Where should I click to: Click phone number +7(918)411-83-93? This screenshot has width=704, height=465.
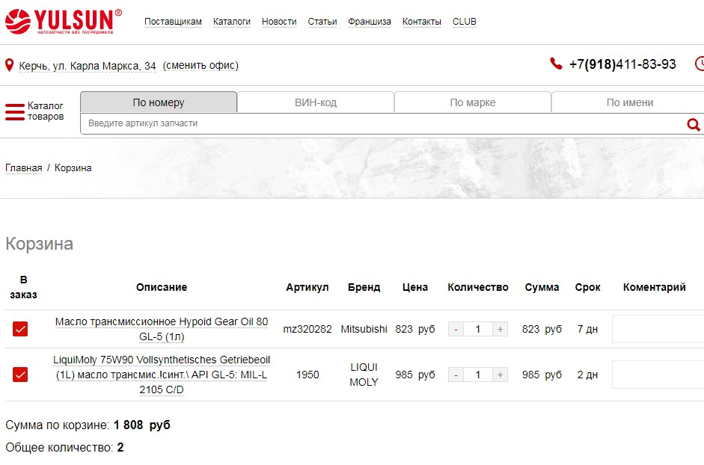[x=622, y=64]
